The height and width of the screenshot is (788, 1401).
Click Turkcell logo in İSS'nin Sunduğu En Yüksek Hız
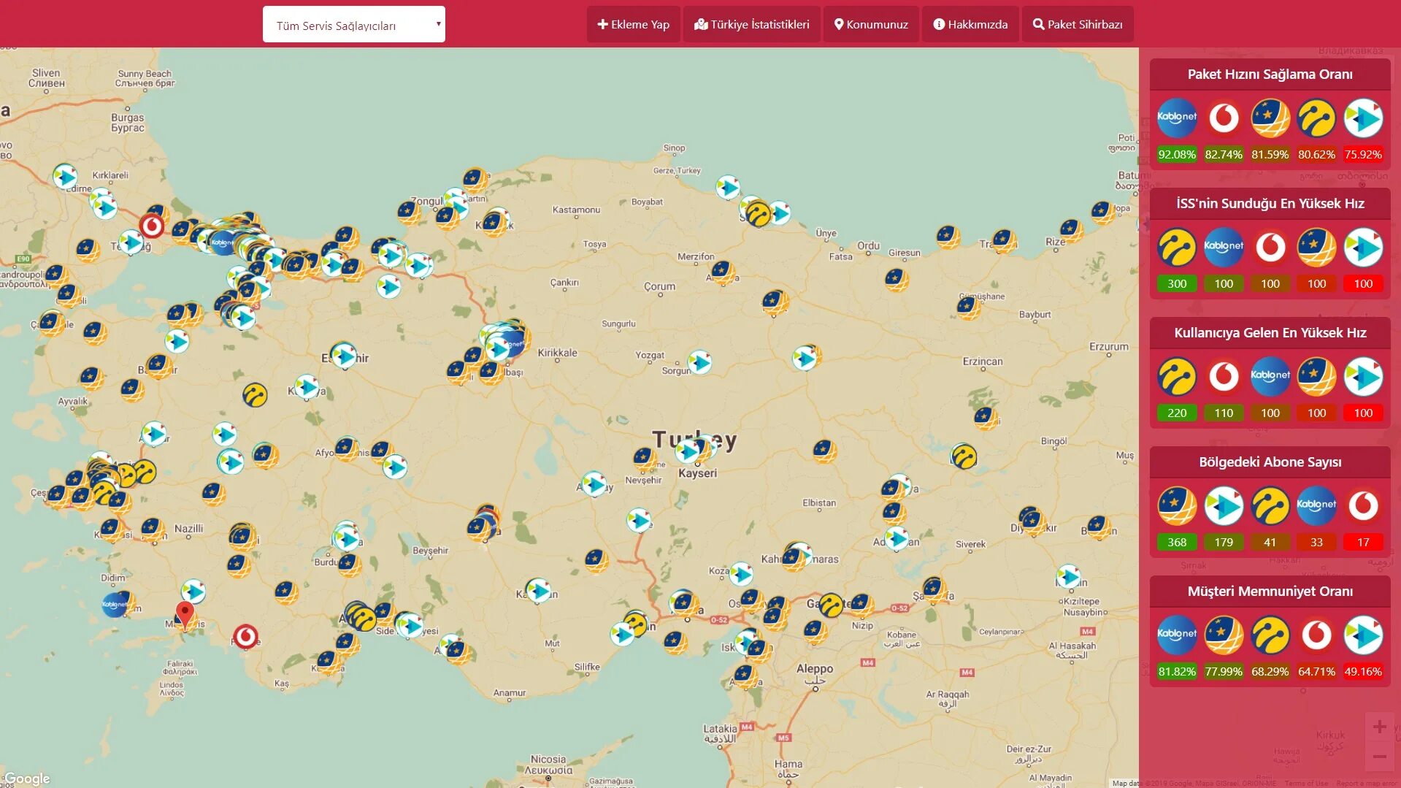[1177, 247]
